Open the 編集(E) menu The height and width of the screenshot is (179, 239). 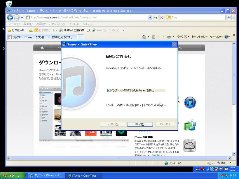click(x=28, y=24)
